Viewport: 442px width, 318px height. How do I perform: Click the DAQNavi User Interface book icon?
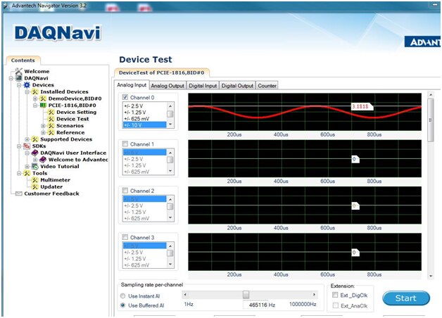(x=35, y=153)
